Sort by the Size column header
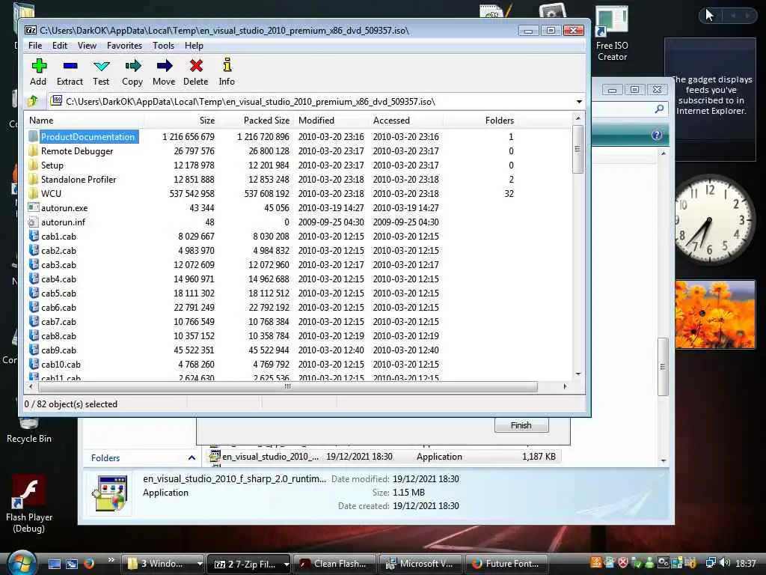The height and width of the screenshot is (575, 766). 180,121
